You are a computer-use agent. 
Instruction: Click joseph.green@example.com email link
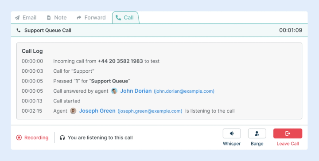click(x=150, y=111)
